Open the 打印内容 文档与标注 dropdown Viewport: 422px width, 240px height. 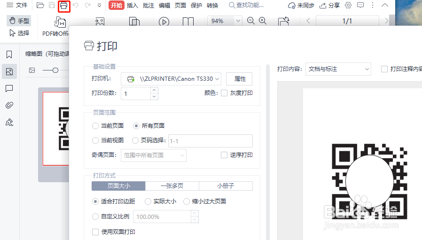338,69
